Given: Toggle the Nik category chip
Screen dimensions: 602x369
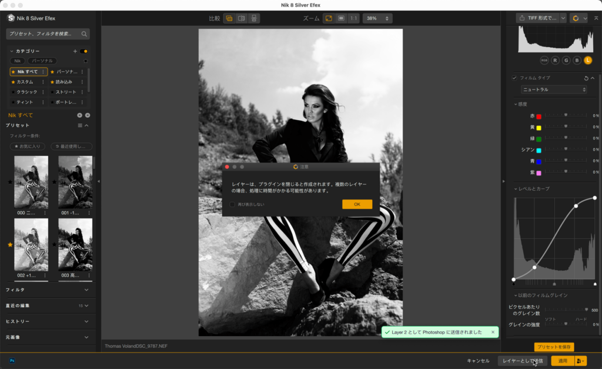Looking at the screenshot, I should coord(18,61).
